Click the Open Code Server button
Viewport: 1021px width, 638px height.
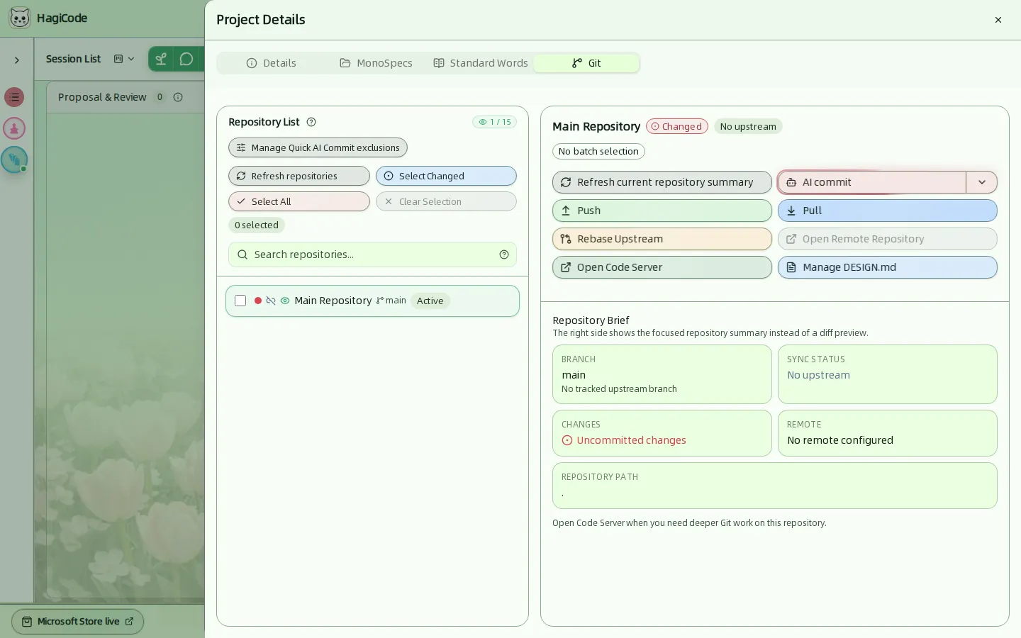pos(662,267)
